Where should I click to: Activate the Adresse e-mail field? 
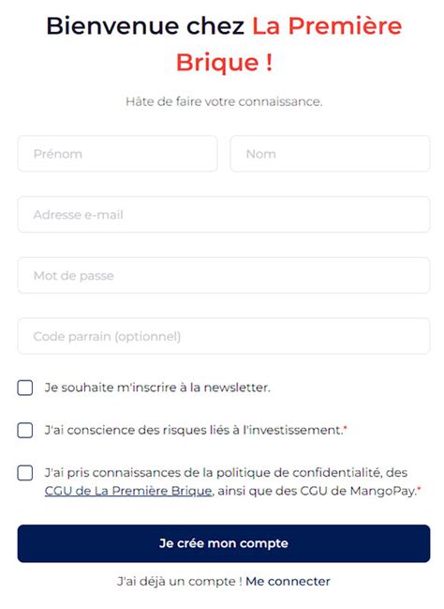point(224,214)
